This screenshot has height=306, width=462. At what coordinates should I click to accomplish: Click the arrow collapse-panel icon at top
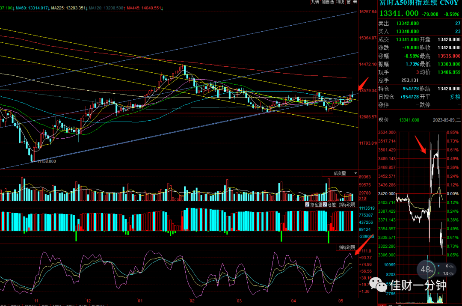pyautogui.click(x=355, y=2)
